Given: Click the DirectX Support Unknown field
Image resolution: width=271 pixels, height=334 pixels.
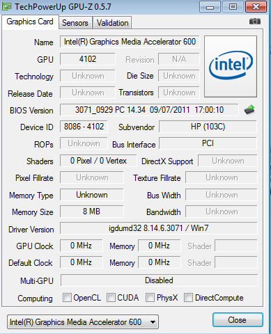Looking at the screenshot, I should point(228,161).
